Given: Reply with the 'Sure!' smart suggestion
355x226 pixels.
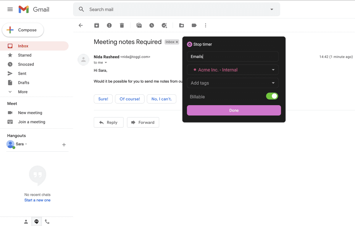Looking at the screenshot, I should (103, 99).
